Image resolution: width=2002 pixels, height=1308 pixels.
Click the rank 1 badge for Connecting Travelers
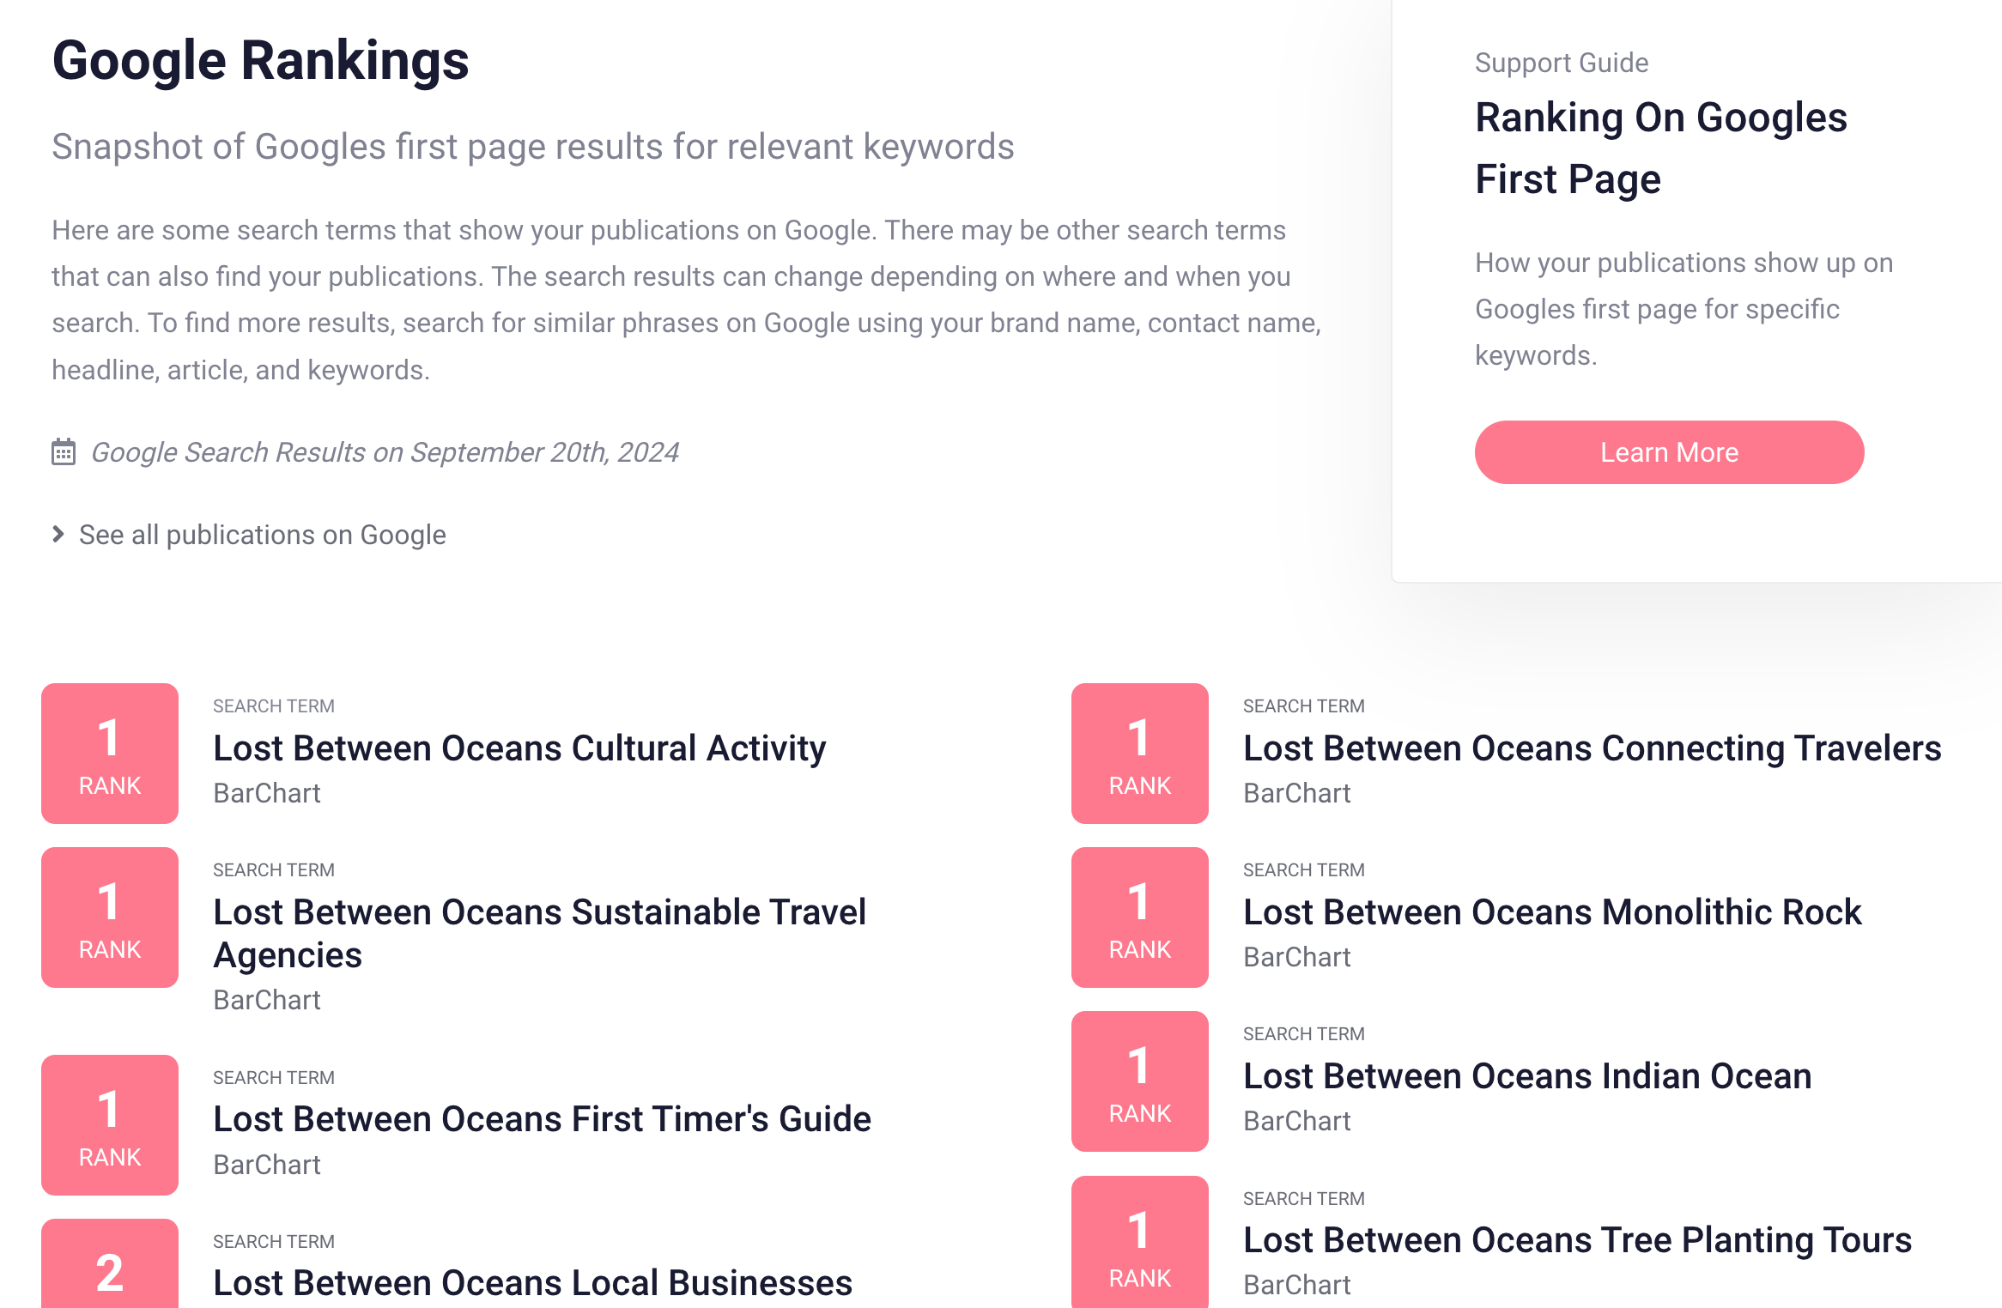pos(1139,753)
